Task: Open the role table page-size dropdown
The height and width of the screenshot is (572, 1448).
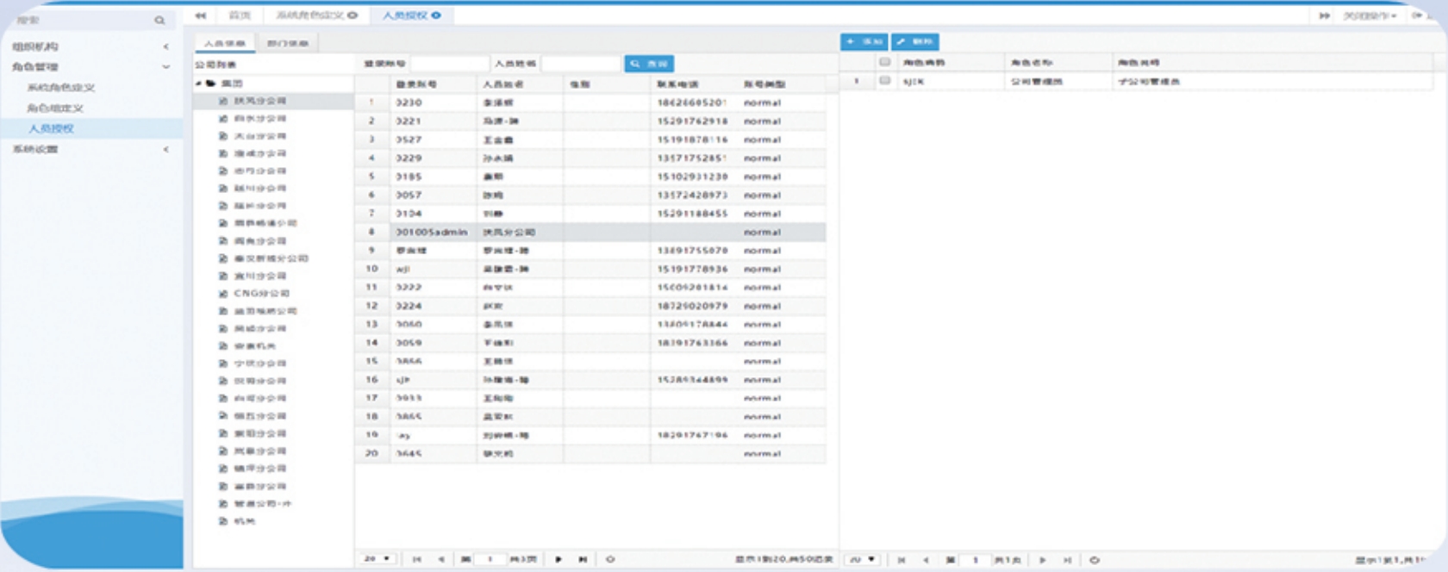Action: pos(862,560)
